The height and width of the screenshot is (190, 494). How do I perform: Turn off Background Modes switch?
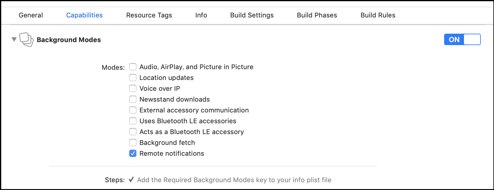(x=462, y=39)
